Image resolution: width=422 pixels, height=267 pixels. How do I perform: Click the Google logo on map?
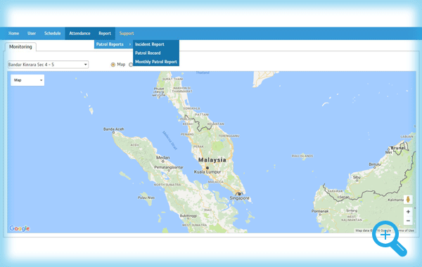(x=20, y=228)
